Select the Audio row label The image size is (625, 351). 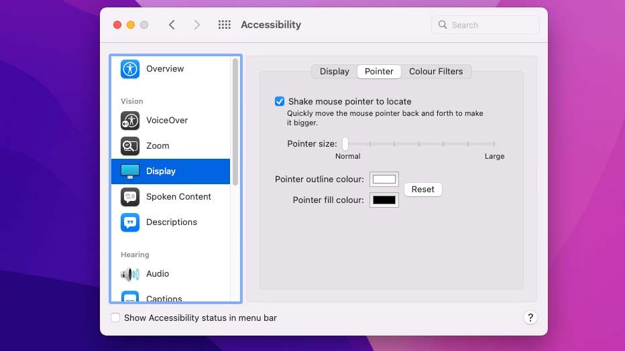pyautogui.click(x=158, y=274)
